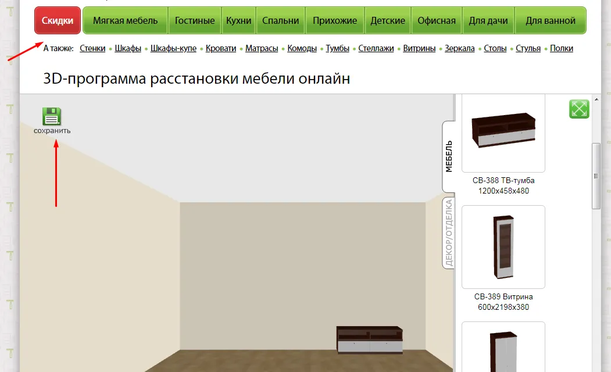This screenshot has height=372, width=611.
Task: Click the сохранить label under save icon
Action: pyautogui.click(x=52, y=131)
